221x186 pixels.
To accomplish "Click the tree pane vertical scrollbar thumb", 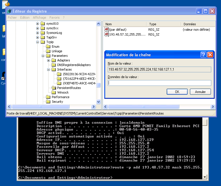I will point(98,85).
